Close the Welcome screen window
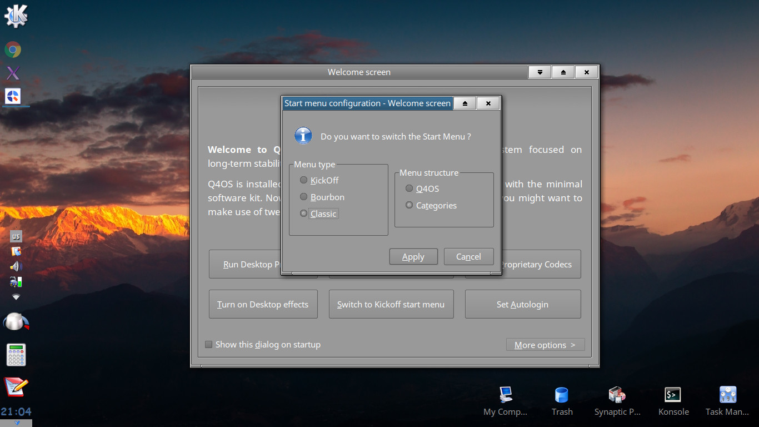Image resolution: width=759 pixels, height=427 pixels. pos(586,72)
